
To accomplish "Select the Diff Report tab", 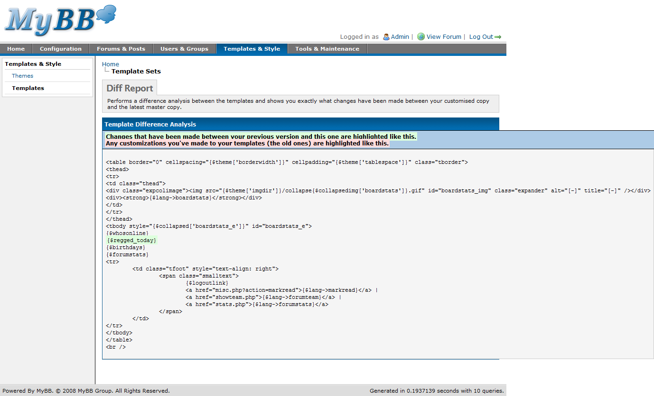I will click(x=130, y=88).
